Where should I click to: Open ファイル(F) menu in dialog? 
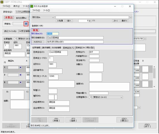pos(36,10)
